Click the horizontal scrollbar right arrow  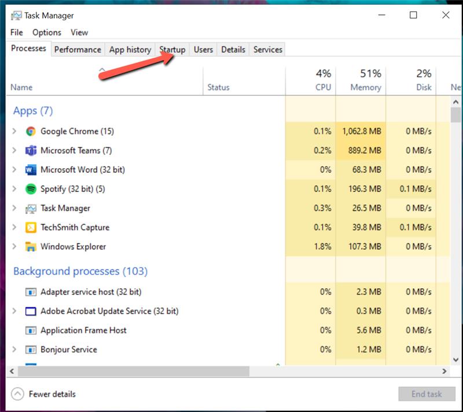click(444, 371)
